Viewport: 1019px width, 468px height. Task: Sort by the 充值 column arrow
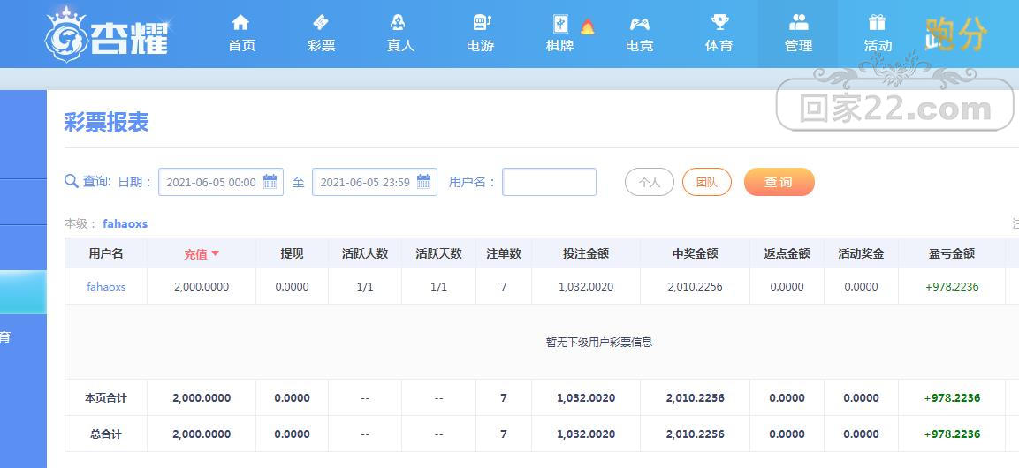[216, 253]
